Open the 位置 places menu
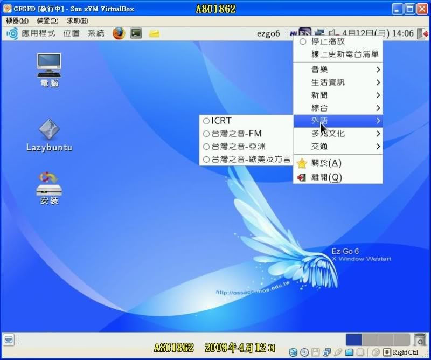This screenshot has height=360, width=431. pos(72,33)
